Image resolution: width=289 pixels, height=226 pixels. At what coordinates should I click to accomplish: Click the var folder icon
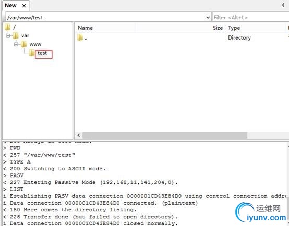click(16, 35)
